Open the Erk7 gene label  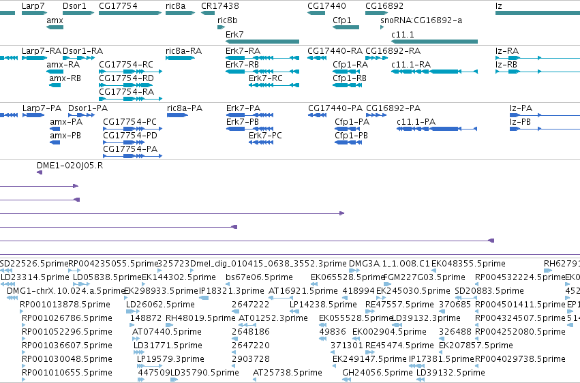(x=234, y=34)
